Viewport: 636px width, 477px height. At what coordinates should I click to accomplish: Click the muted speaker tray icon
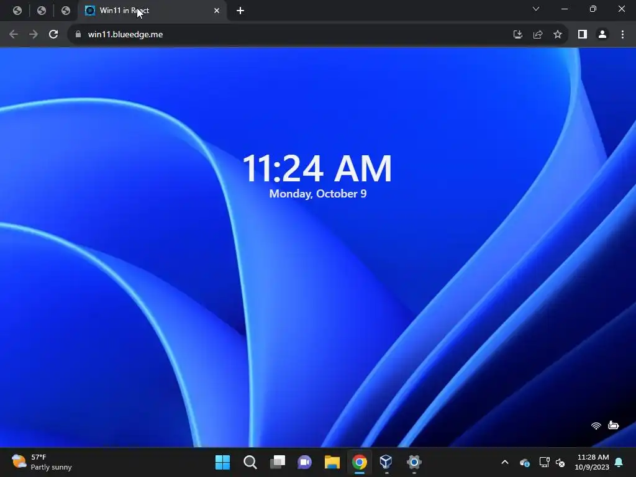click(x=560, y=462)
